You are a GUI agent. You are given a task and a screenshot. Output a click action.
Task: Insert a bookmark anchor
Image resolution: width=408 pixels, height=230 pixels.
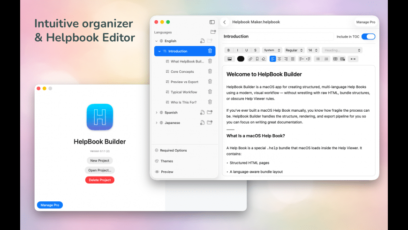pyautogui.click(x=257, y=59)
